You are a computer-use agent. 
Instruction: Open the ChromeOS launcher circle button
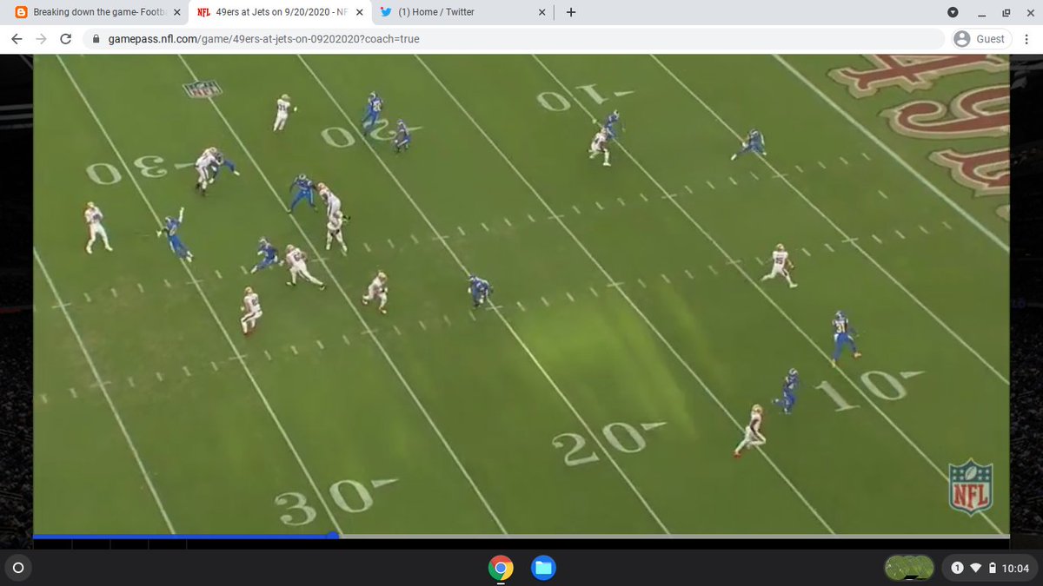coord(18,569)
